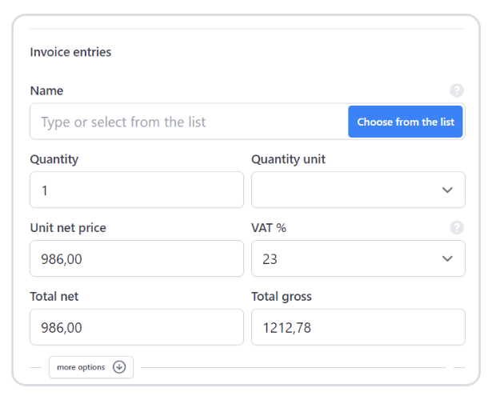
Task: Click the Invoice entries section heading
Action: pyautogui.click(x=70, y=52)
